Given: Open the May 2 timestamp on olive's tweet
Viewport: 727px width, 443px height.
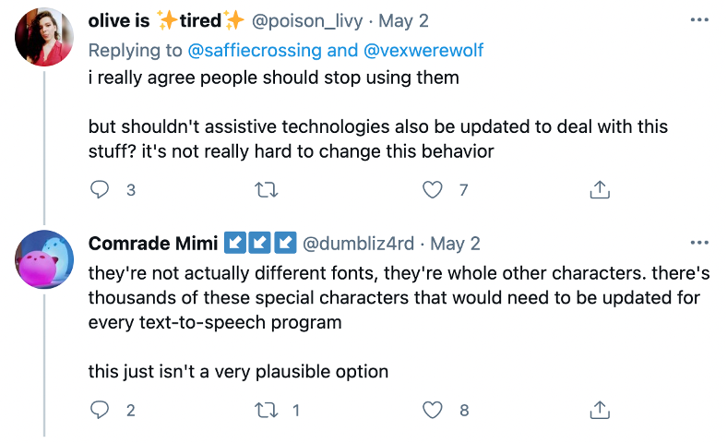Looking at the screenshot, I should (405, 20).
